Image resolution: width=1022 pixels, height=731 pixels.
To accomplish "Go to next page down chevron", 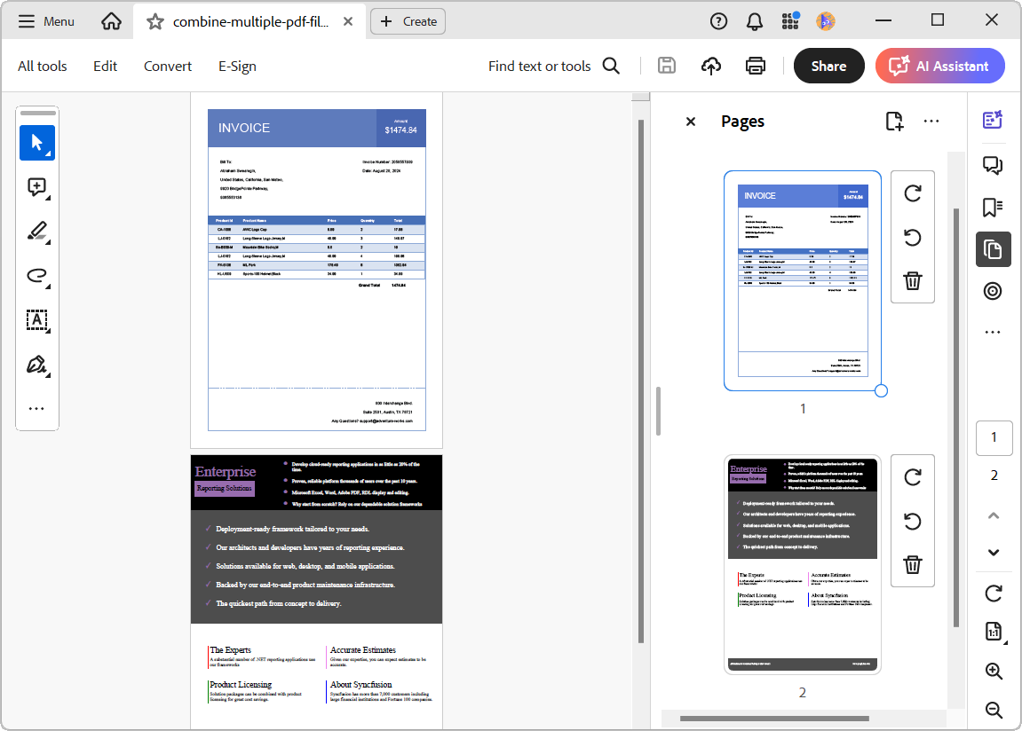I will point(994,553).
